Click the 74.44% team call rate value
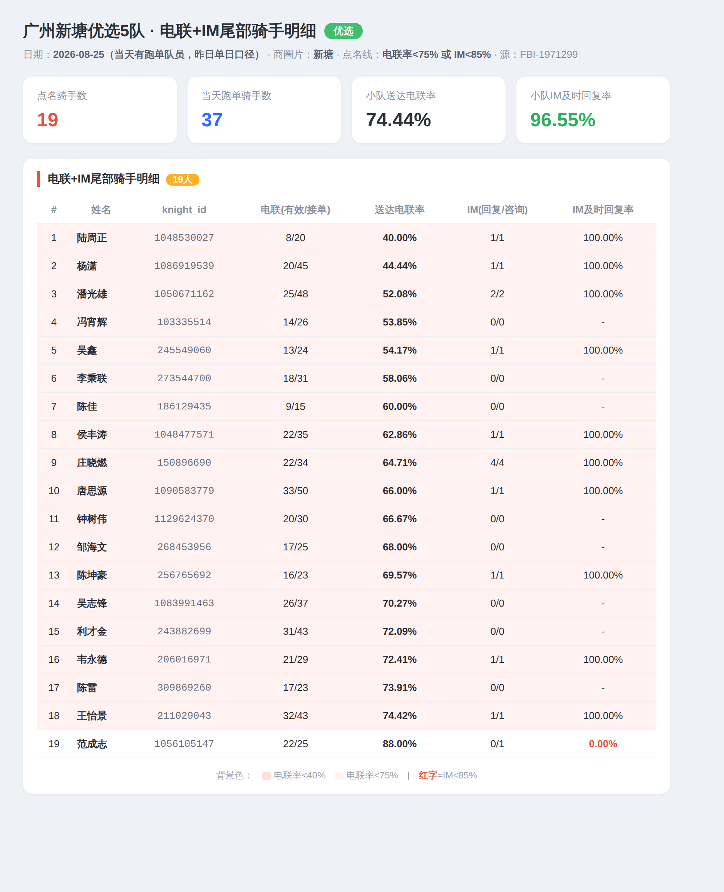This screenshot has width=724, height=892. pos(398,120)
